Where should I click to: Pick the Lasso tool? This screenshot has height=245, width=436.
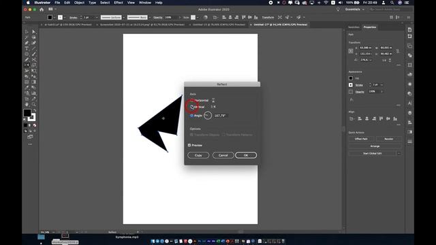pos(33,37)
